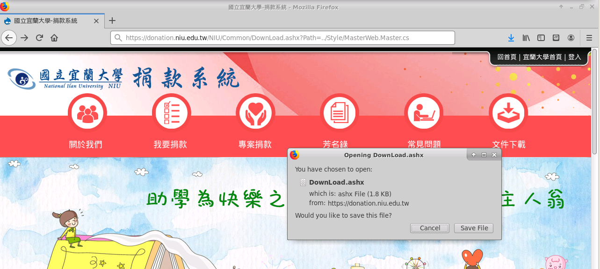Click the 專案捐款 heart-in-hands icon

[x=255, y=113]
